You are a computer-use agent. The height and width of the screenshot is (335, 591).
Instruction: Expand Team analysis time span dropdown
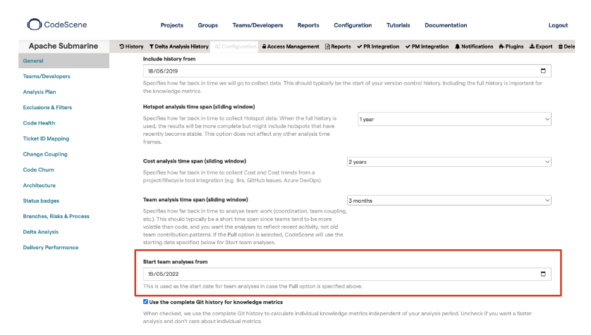(x=449, y=201)
